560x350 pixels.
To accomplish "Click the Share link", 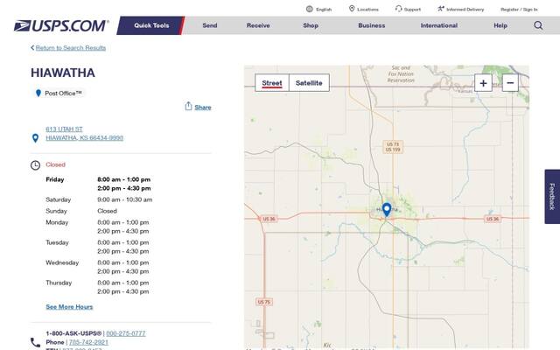I will [x=203, y=107].
